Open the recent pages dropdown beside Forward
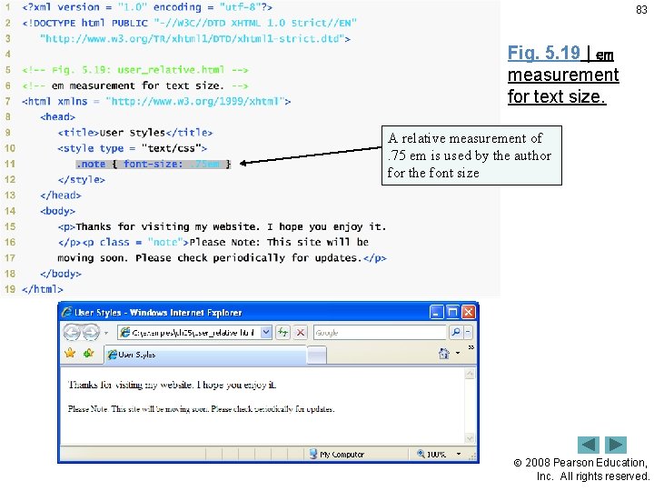Image resolution: width=654 pixels, height=491 pixels. pos(106,333)
